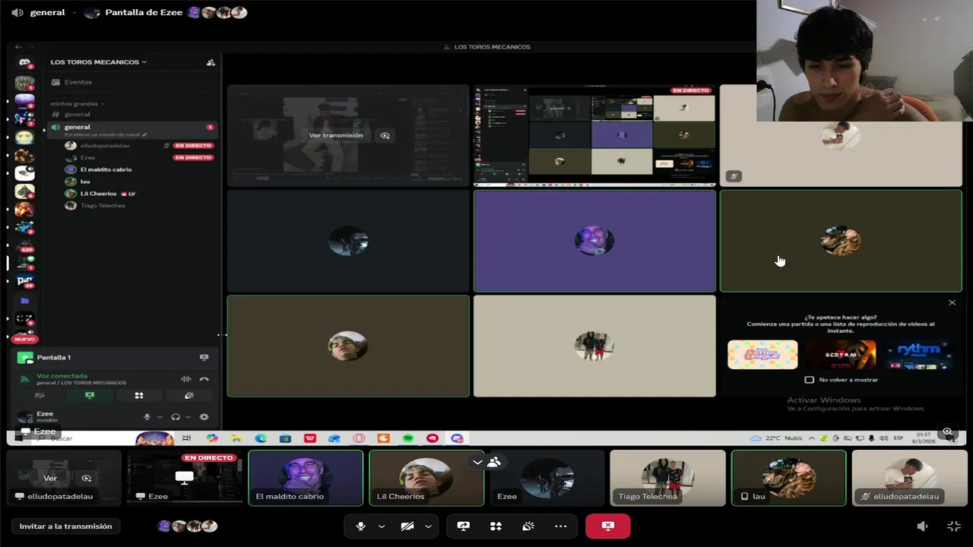Click invite people icon next to server name
Screen dimensions: 973x547
coord(211,62)
